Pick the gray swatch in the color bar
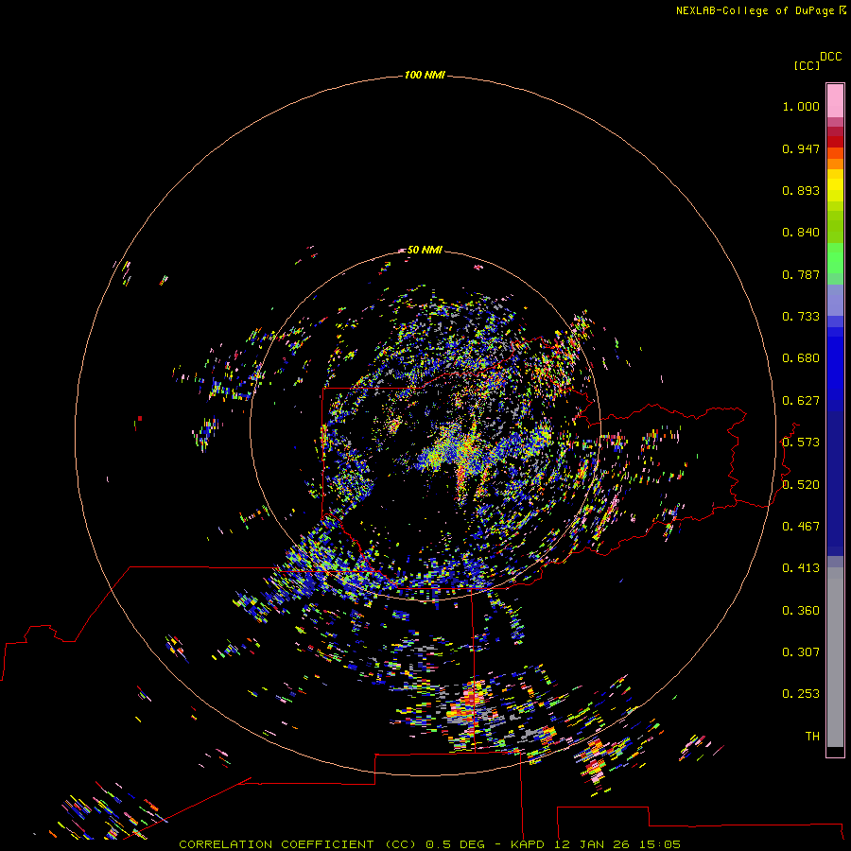 click(835, 657)
